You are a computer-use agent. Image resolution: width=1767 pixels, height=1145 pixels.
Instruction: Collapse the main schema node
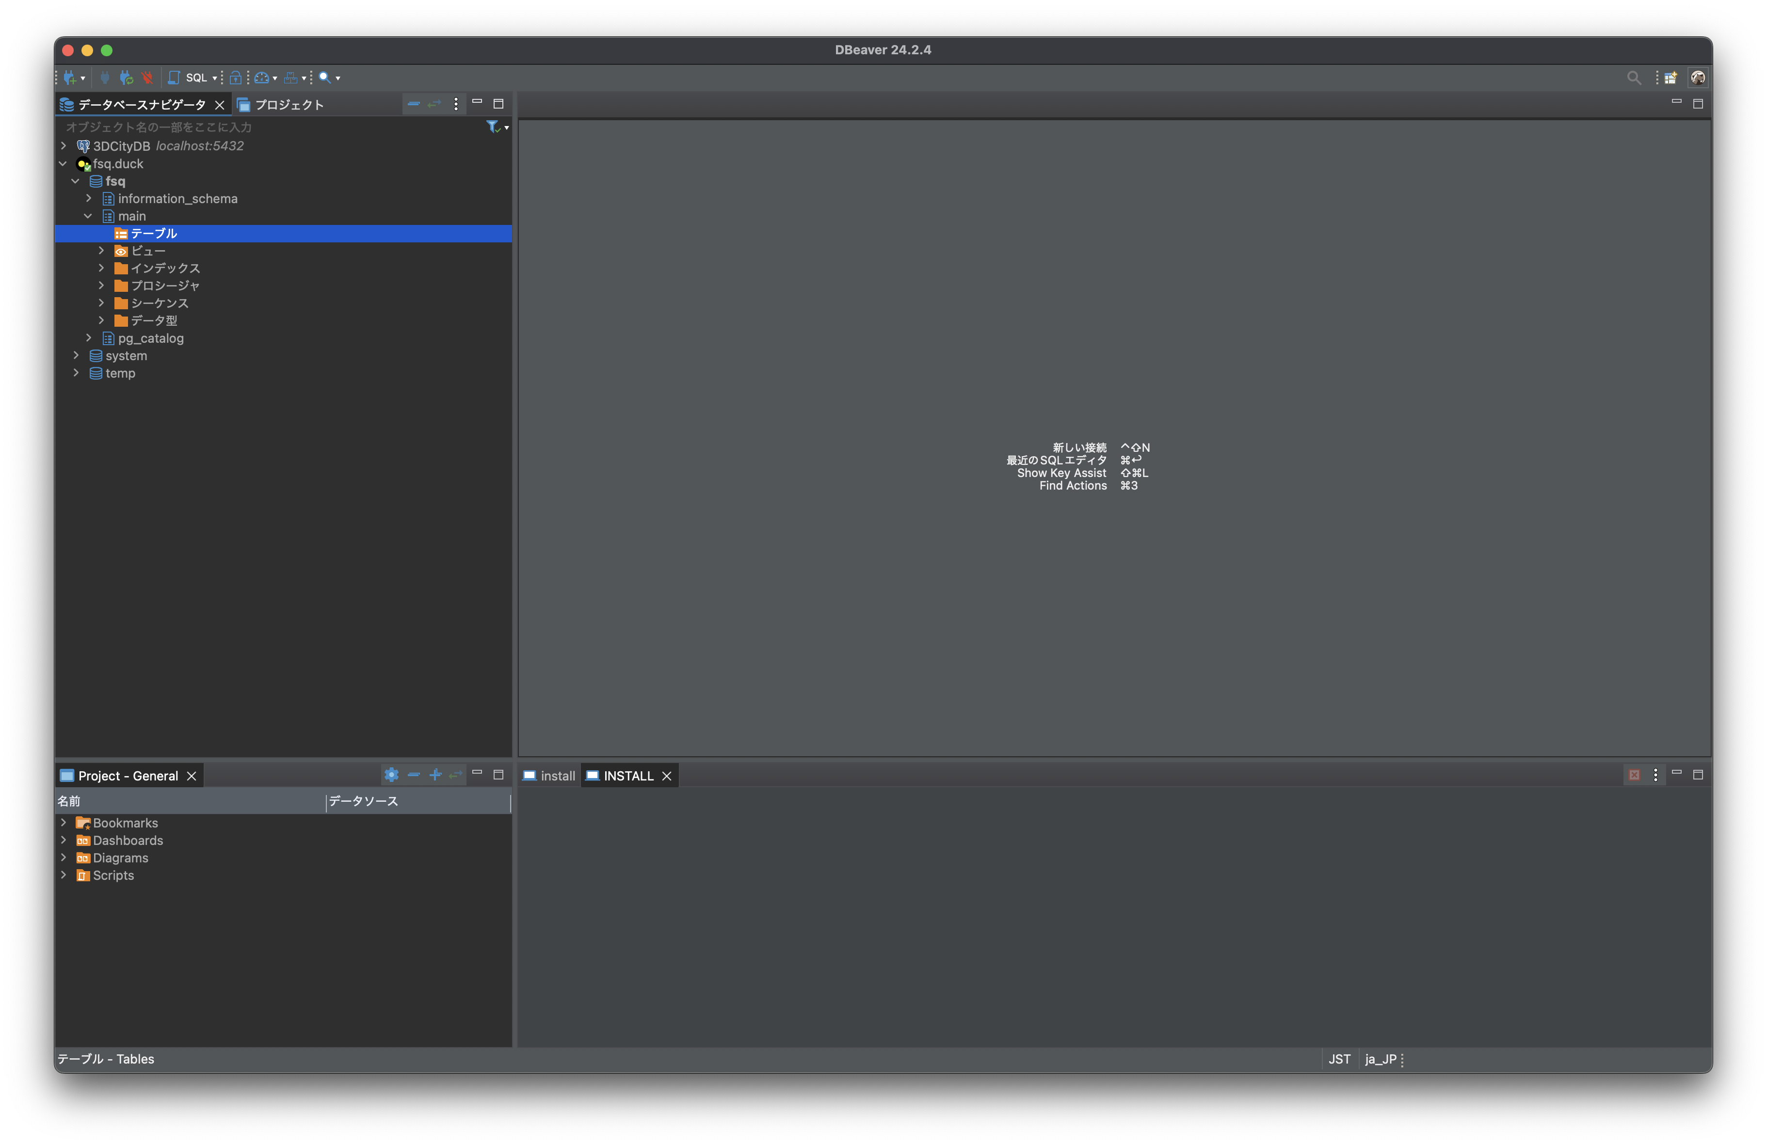(x=88, y=216)
